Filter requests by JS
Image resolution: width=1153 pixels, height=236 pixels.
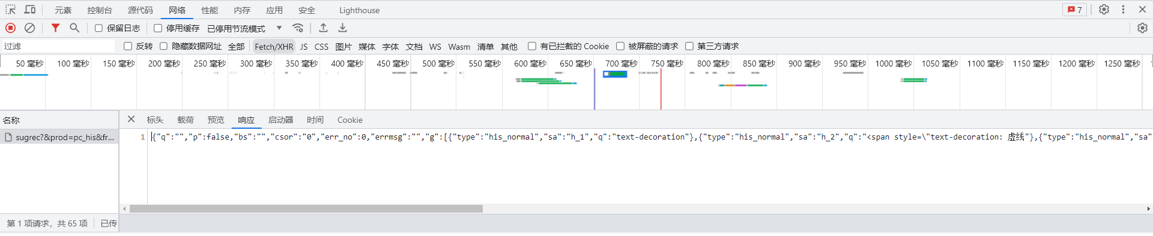click(304, 46)
